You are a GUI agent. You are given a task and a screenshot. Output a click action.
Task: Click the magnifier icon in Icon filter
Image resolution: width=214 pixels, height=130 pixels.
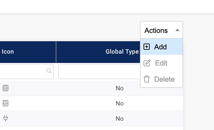49,71
